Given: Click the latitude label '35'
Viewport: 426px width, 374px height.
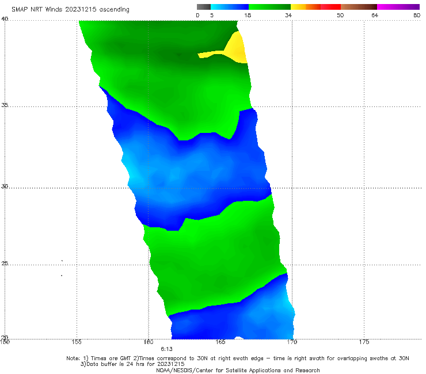Looking at the screenshot, I should 5,105.
